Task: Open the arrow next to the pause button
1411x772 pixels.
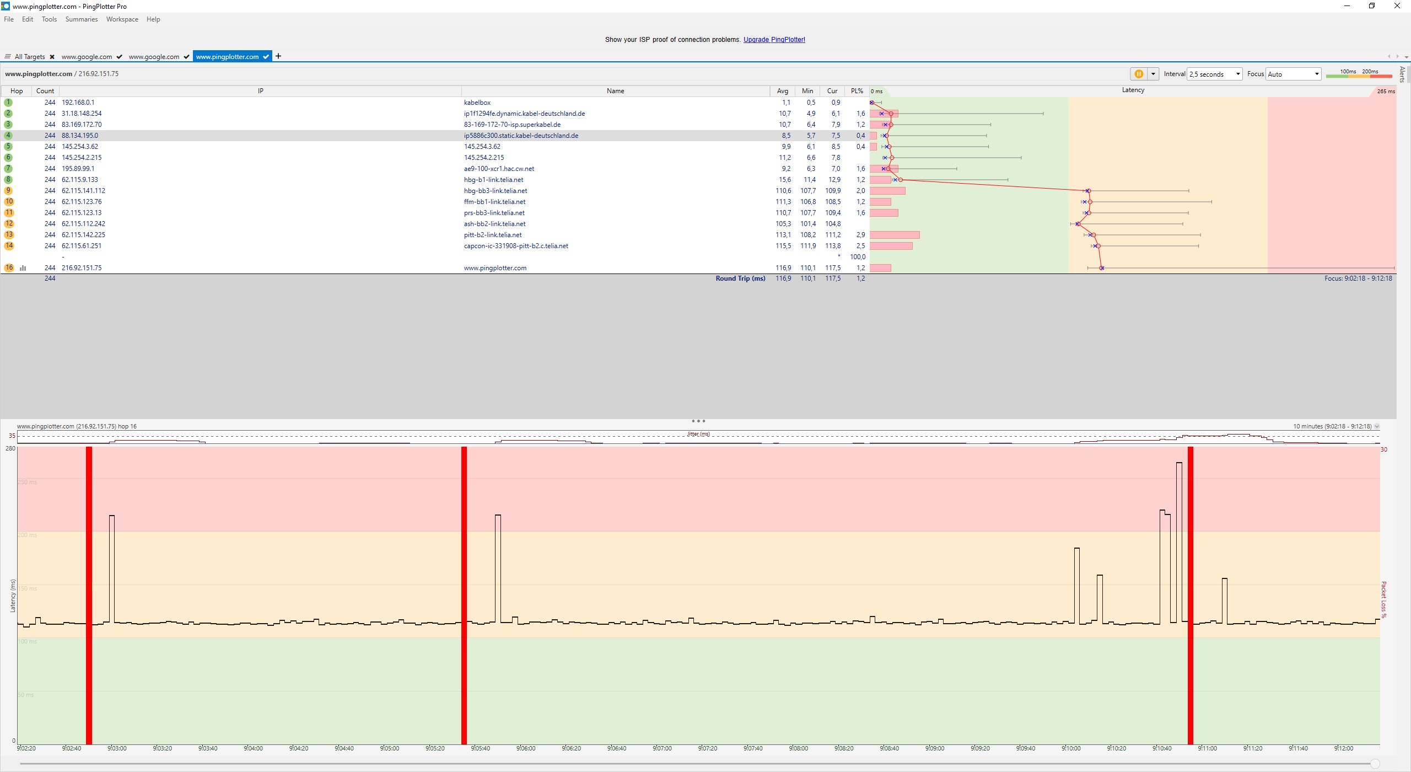Action: click(1153, 74)
